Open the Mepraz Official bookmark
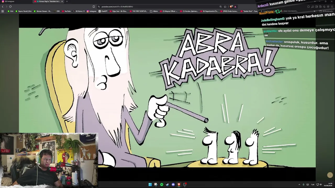 coord(169,11)
